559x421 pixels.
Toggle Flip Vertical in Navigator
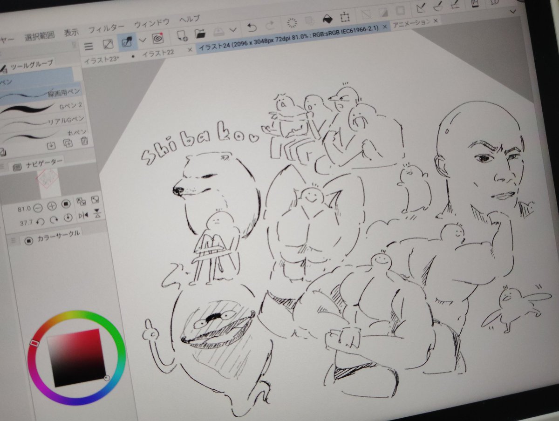[97, 214]
